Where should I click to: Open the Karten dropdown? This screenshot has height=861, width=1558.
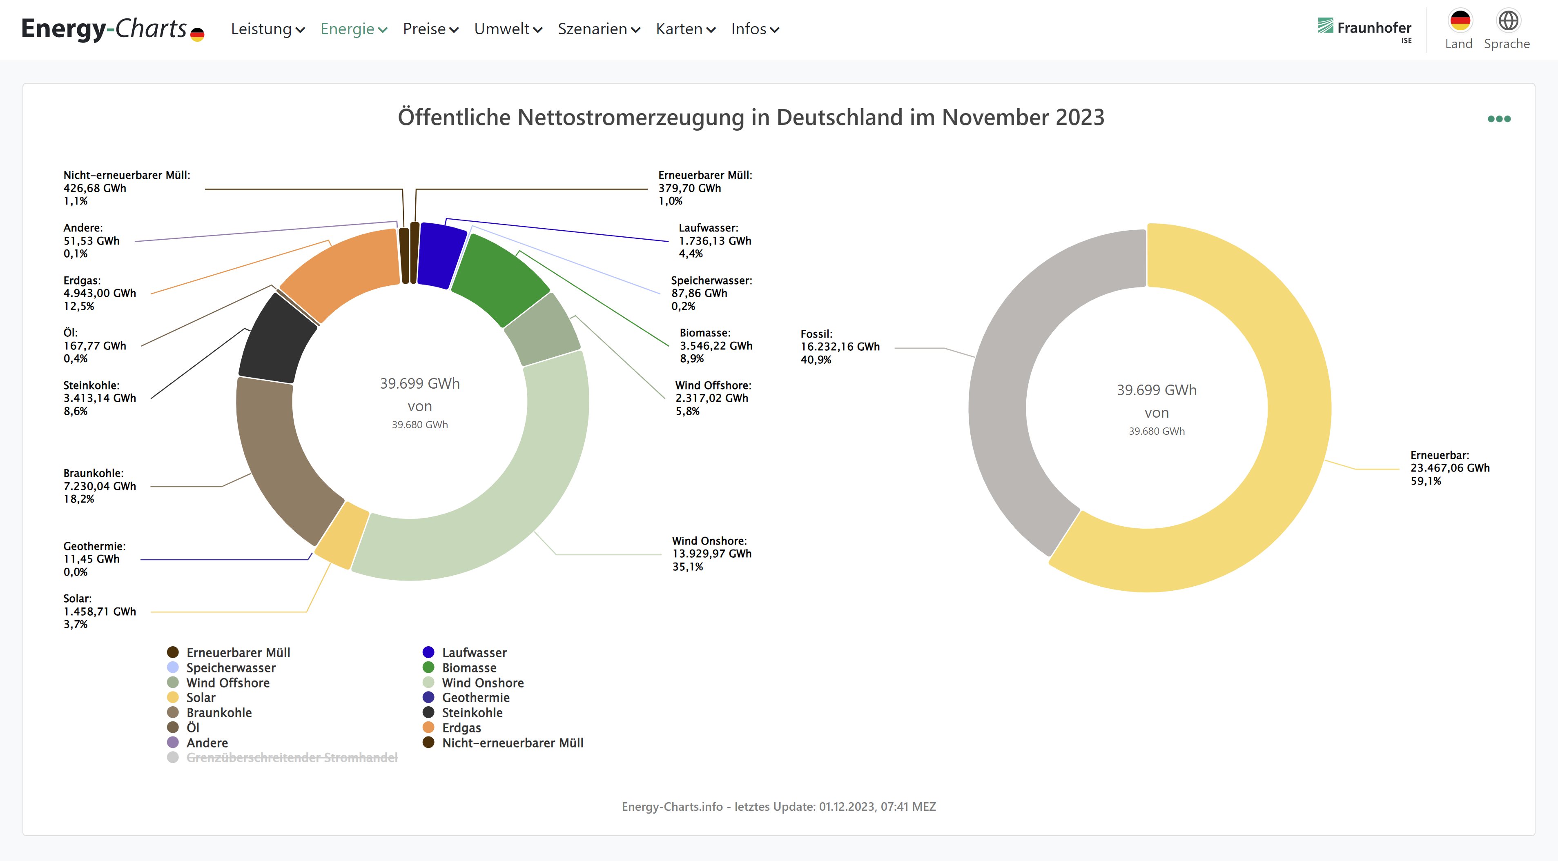point(685,29)
